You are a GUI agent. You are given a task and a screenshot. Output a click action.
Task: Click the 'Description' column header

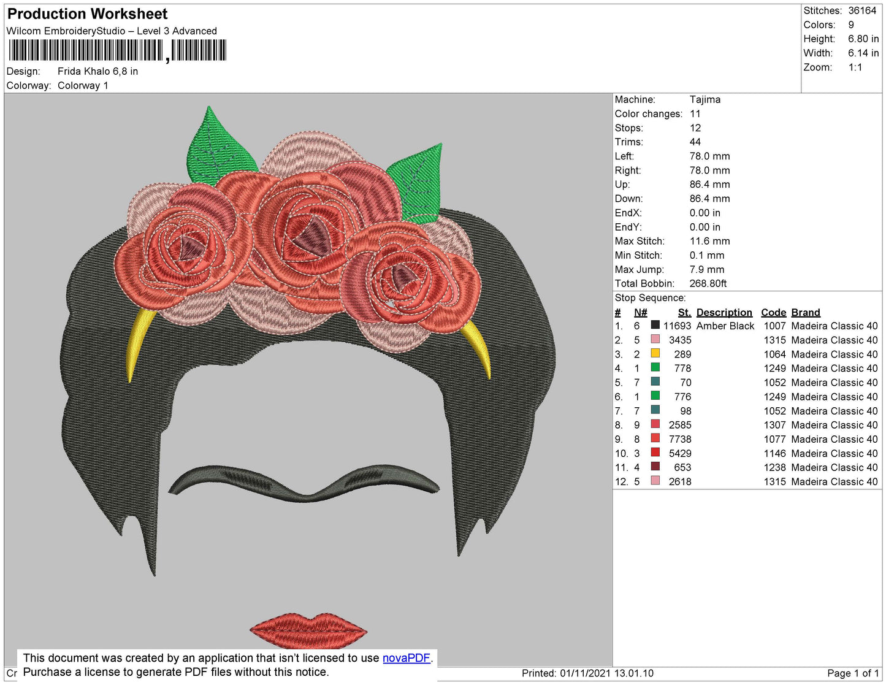click(x=724, y=312)
